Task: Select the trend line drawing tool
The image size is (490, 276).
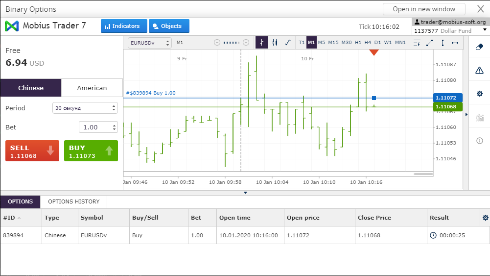Action: pyautogui.click(x=430, y=43)
